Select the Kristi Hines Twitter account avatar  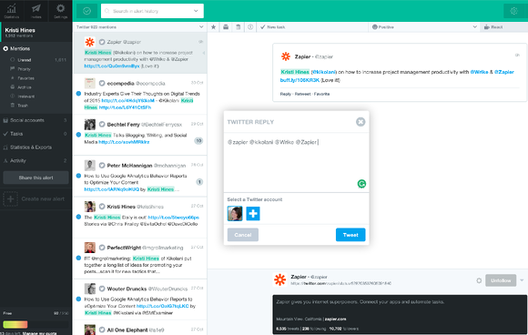[235, 213]
